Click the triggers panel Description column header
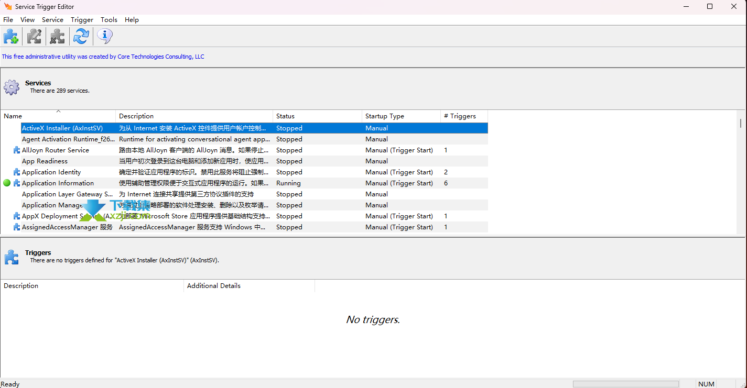This screenshot has height=388, width=747. click(x=92, y=286)
